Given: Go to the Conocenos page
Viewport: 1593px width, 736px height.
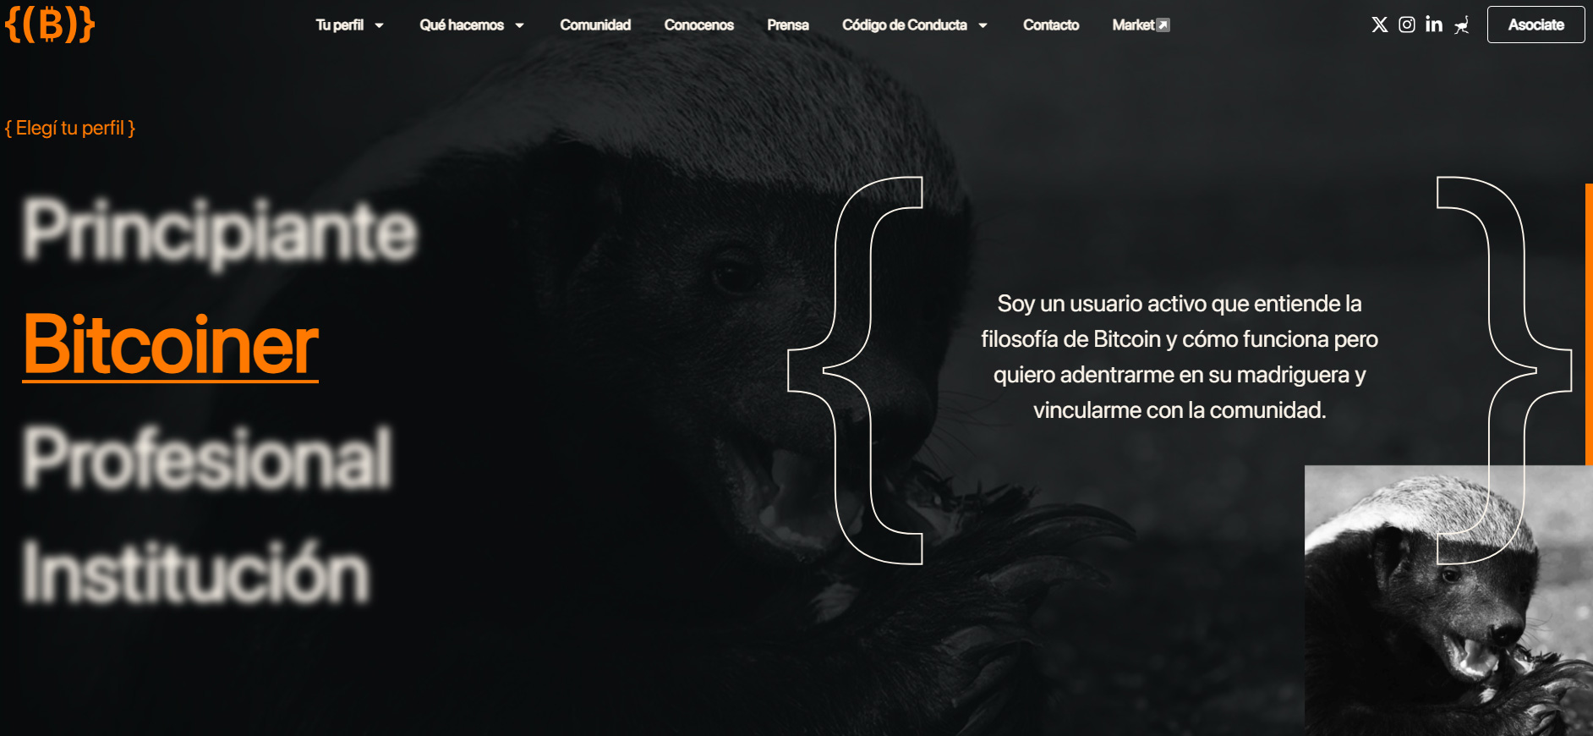Looking at the screenshot, I should (x=698, y=25).
